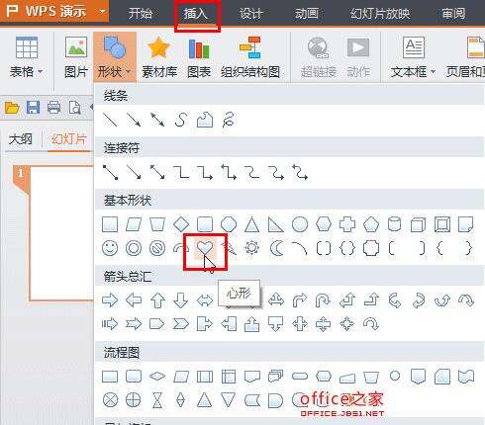
Task: Switch to the 大纲 outline pane tab
Action: (x=21, y=139)
